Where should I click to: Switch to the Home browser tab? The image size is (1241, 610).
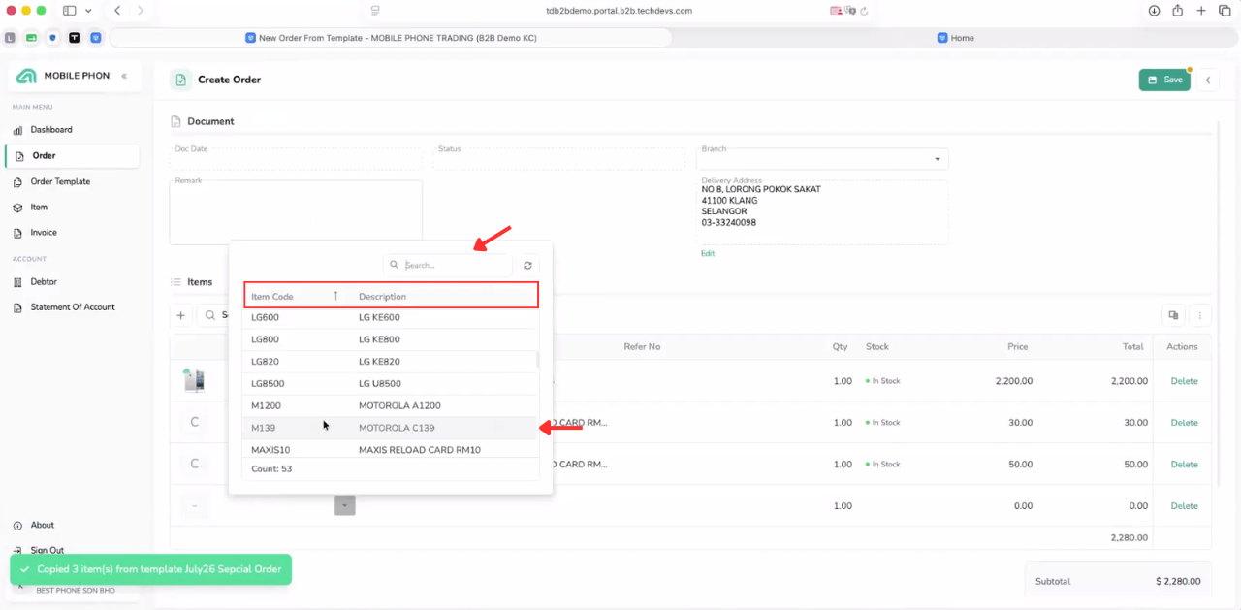(x=956, y=38)
